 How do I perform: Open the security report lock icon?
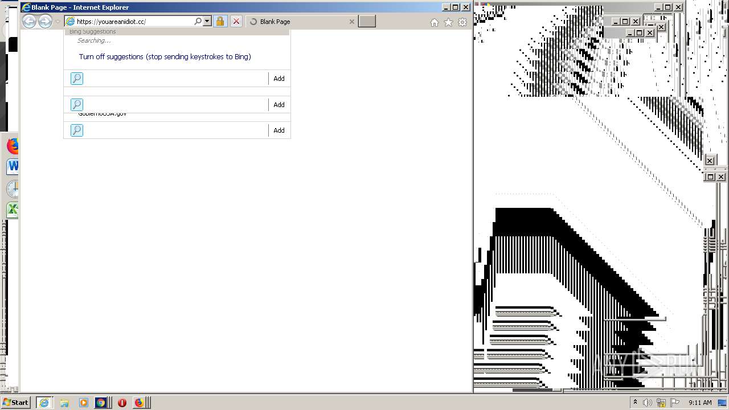[x=220, y=21]
